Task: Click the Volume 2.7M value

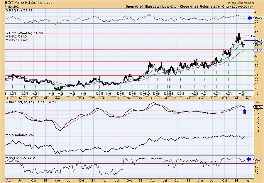Action: 210,6
